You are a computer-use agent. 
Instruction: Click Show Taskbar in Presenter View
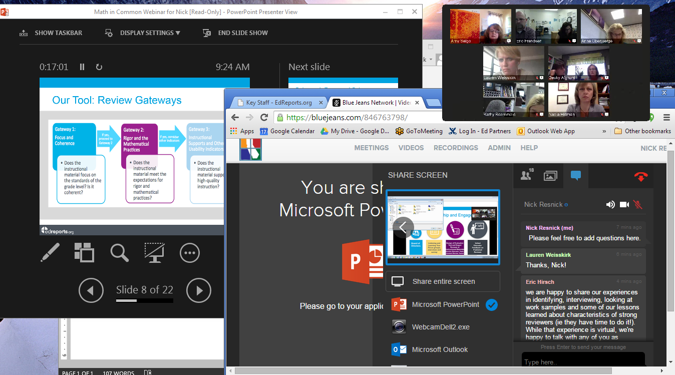(51, 33)
